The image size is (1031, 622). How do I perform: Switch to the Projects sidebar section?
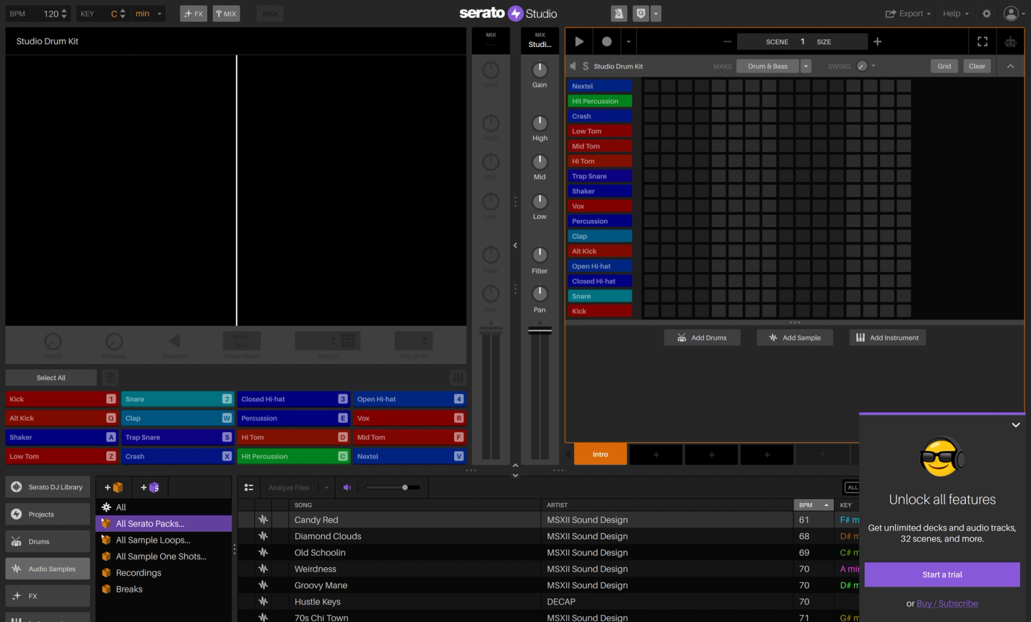click(47, 514)
